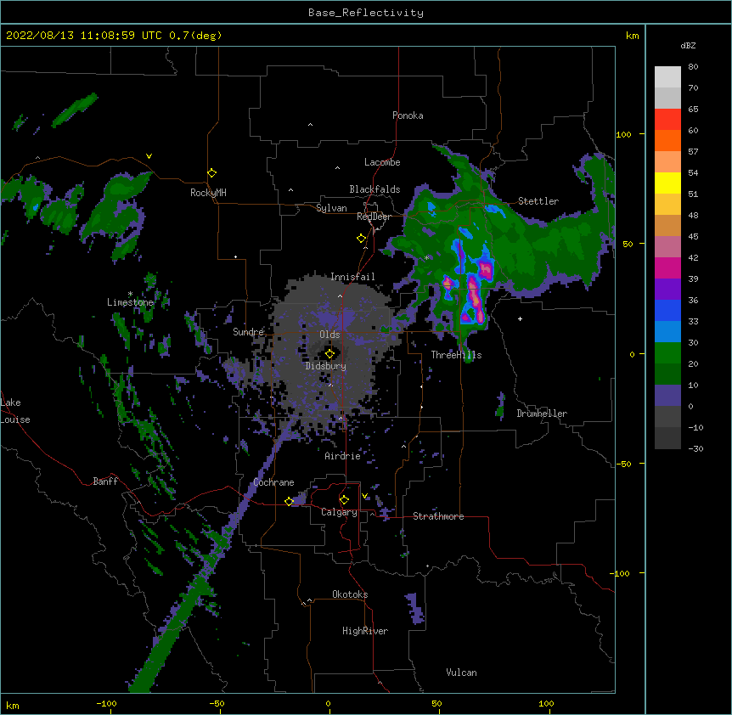This screenshot has height=715, width=732.
Task: Select the Blackfalds label
Action: [374, 189]
